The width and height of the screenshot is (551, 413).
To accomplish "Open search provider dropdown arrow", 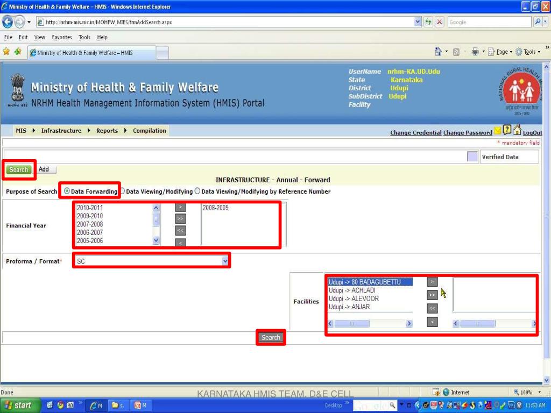I will [546, 22].
